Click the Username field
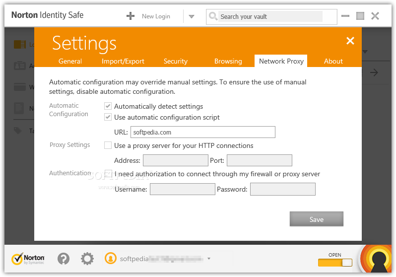The height and width of the screenshot is (277, 396). point(183,189)
